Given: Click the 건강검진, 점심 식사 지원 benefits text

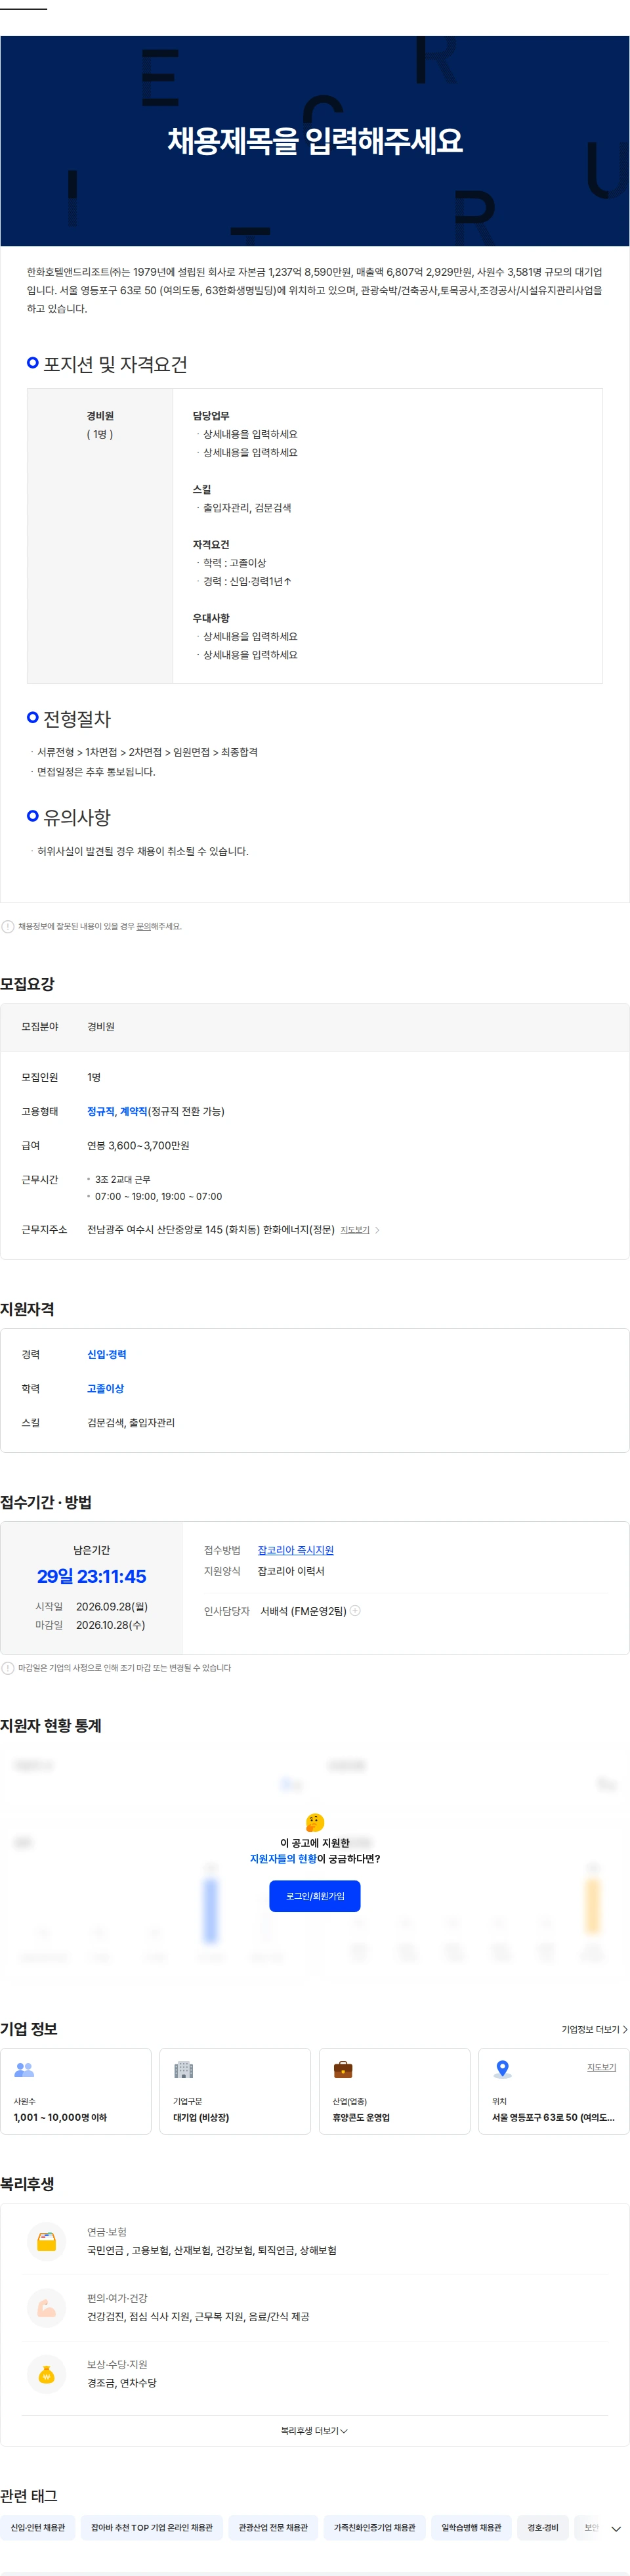Looking at the screenshot, I should click(x=198, y=2316).
